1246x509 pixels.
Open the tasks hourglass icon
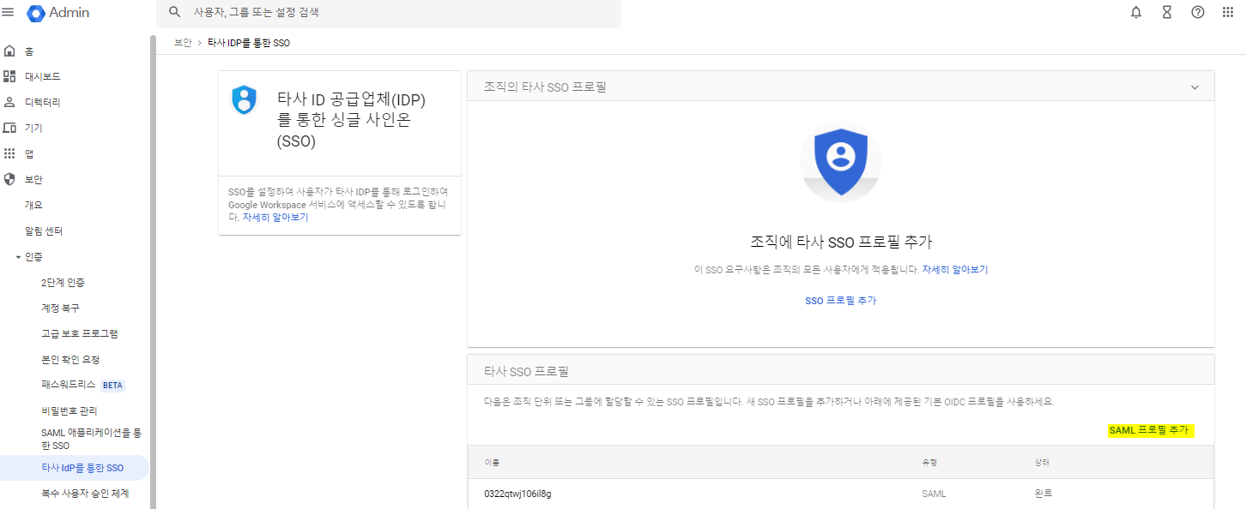pyautogui.click(x=1167, y=12)
